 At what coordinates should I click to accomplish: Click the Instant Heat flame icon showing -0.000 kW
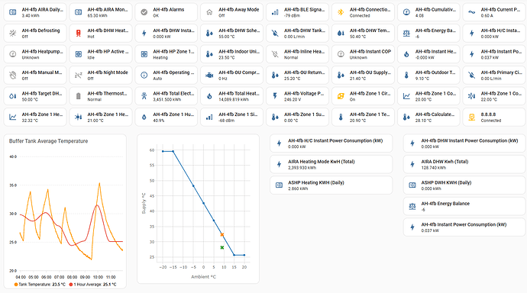pyautogui.click(x=406, y=54)
